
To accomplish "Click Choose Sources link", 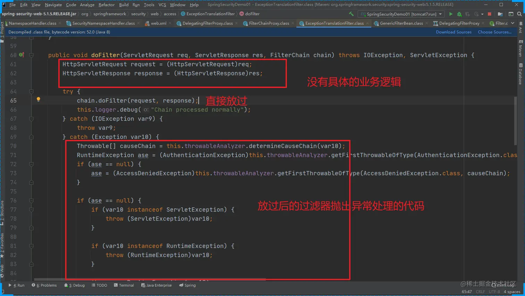I will tap(494, 32).
